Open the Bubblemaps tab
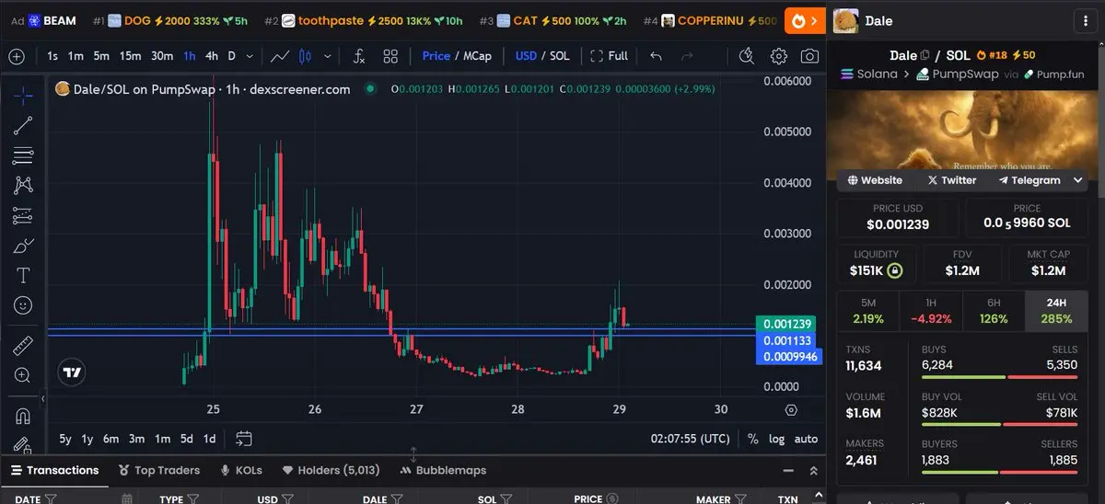The image size is (1105, 504). coord(444,470)
